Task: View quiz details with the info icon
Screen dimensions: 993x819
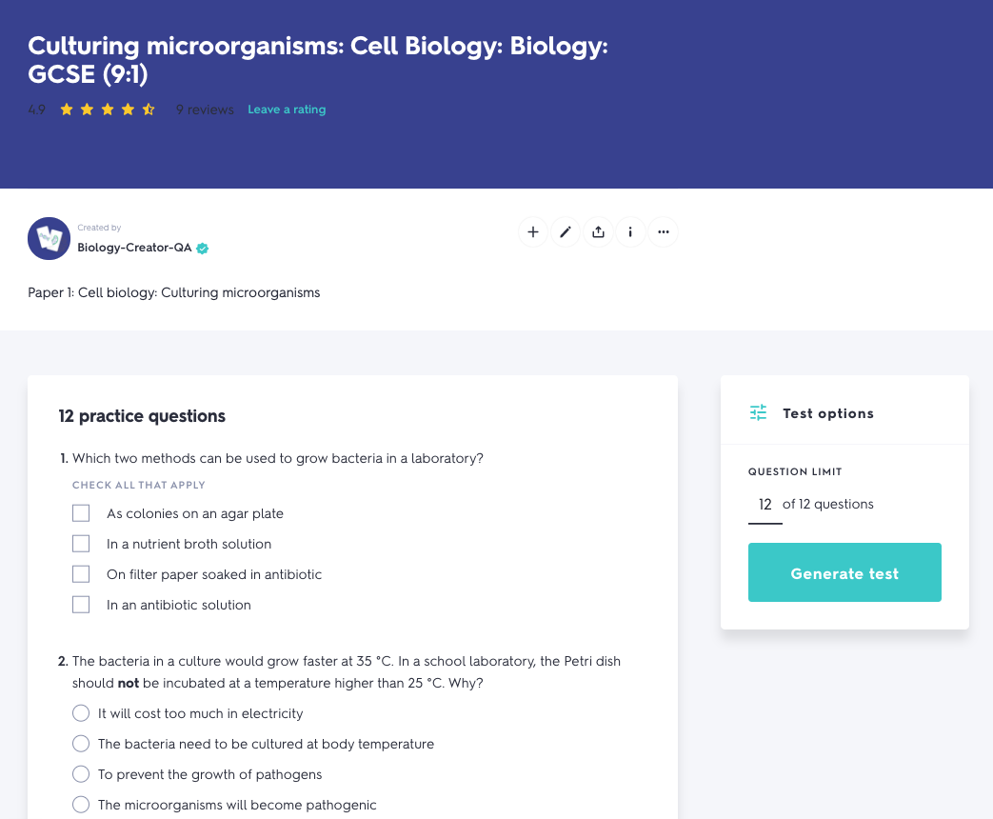Action: [630, 231]
